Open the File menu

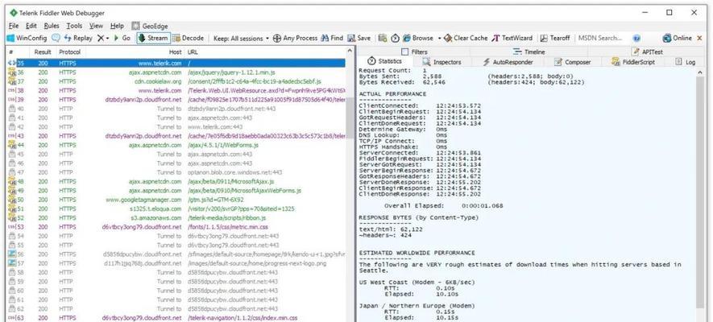pos(13,26)
